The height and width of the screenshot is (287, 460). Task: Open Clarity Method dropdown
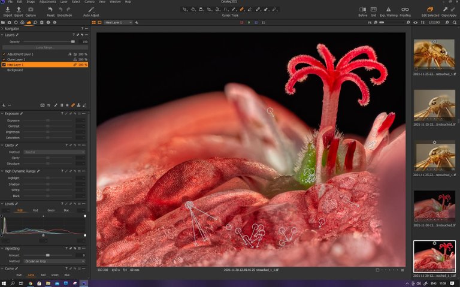coord(55,152)
